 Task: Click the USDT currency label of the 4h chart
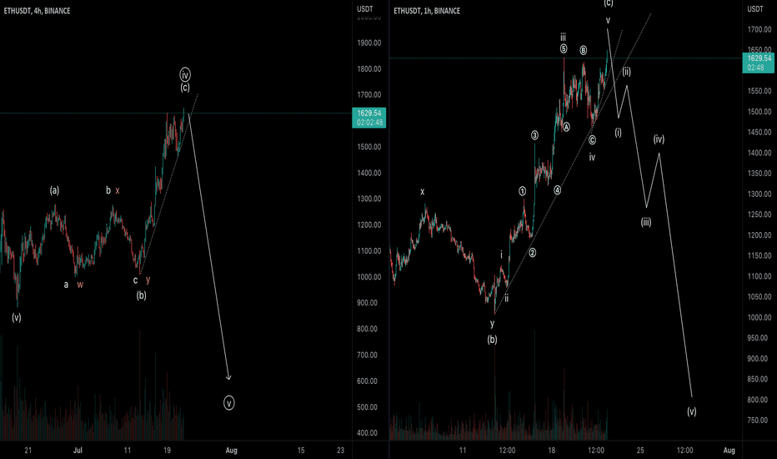pos(364,9)
